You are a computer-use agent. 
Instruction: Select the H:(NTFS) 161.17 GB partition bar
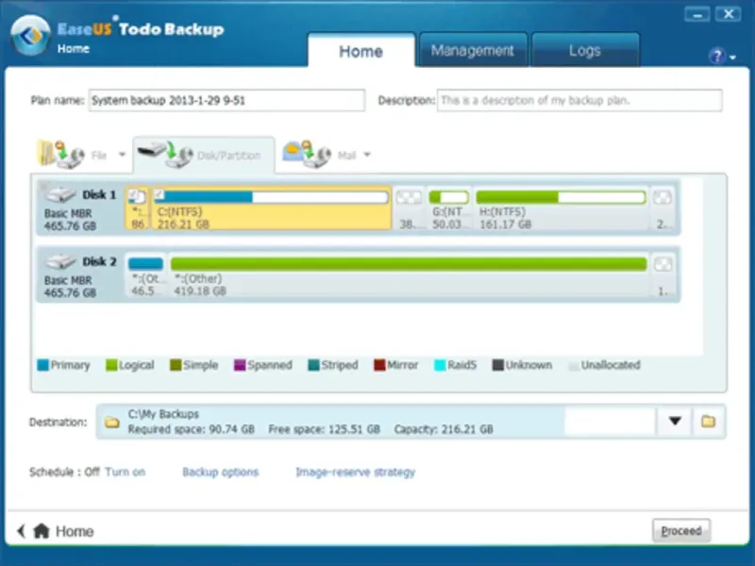click(x=561, y=197)
